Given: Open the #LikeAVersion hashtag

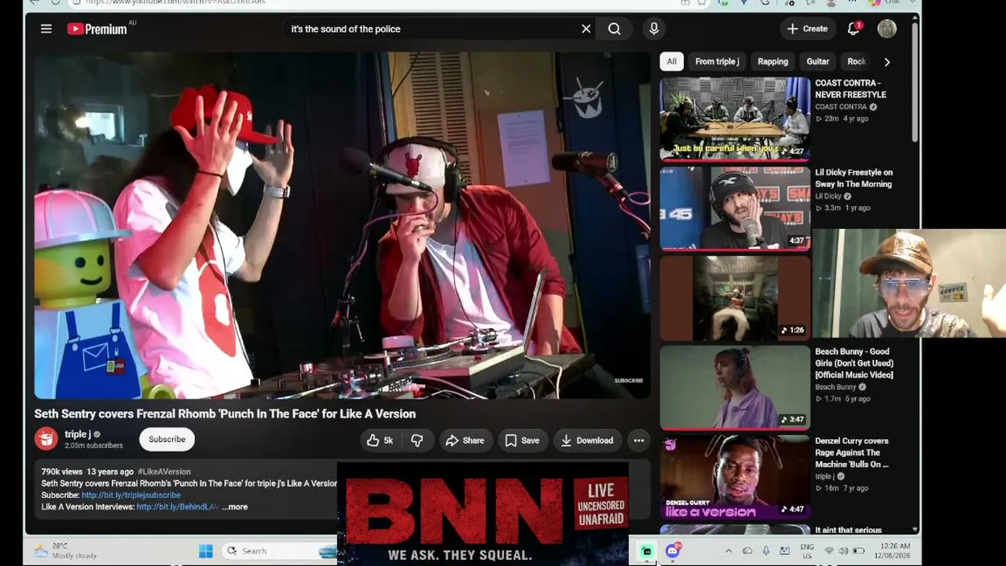Looking at the screenshot, I should pos(164,472).
